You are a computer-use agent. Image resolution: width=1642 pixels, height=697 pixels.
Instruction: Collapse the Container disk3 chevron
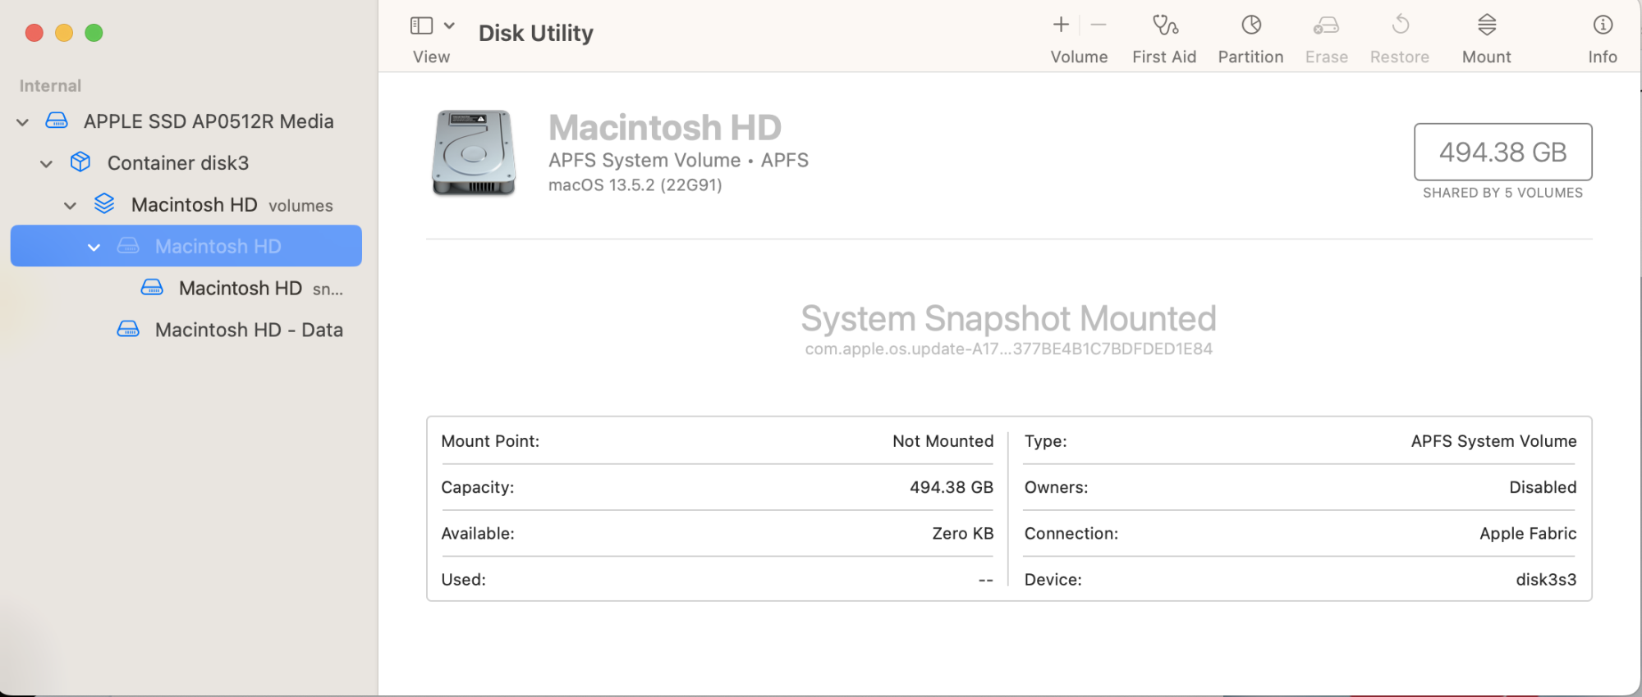point(47,164)
